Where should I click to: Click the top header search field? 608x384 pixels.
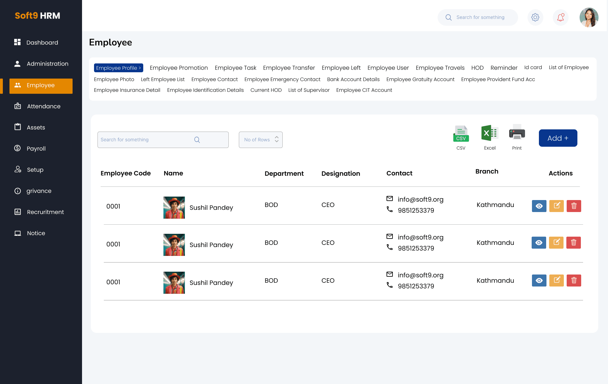coord(478,17)
